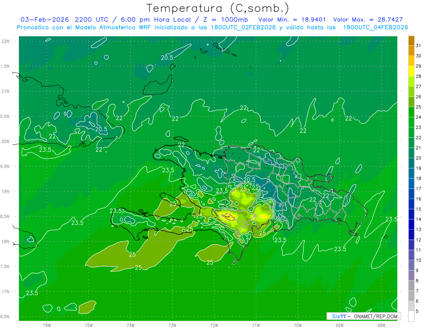This screenshot has height=330, width=428.
Task: Click the orange legend swatch between 30 and 31
Action: point(411,51)
